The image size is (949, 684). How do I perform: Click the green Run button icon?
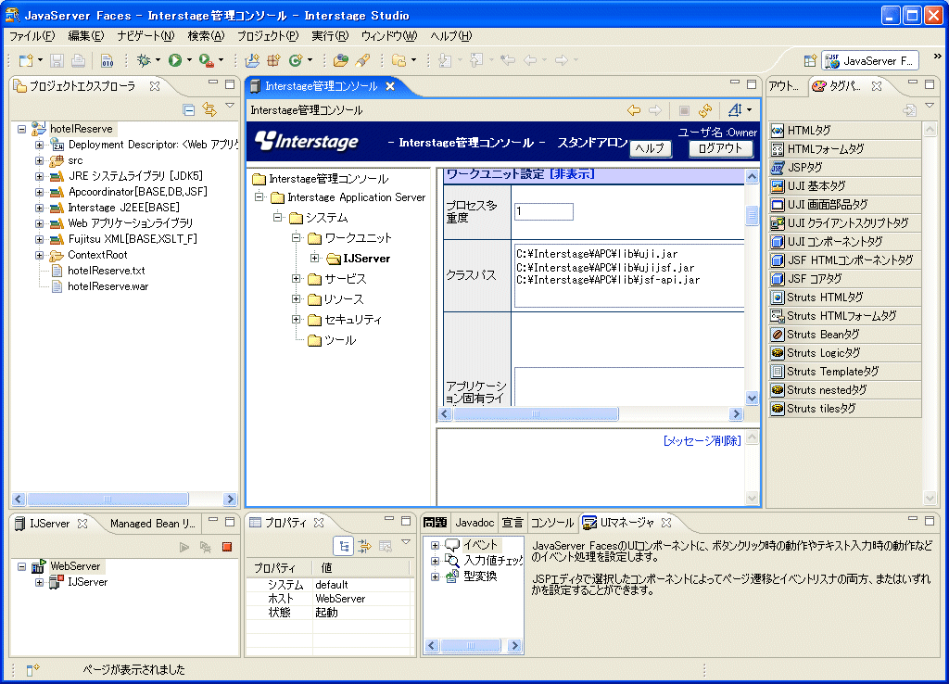(175, 60)
